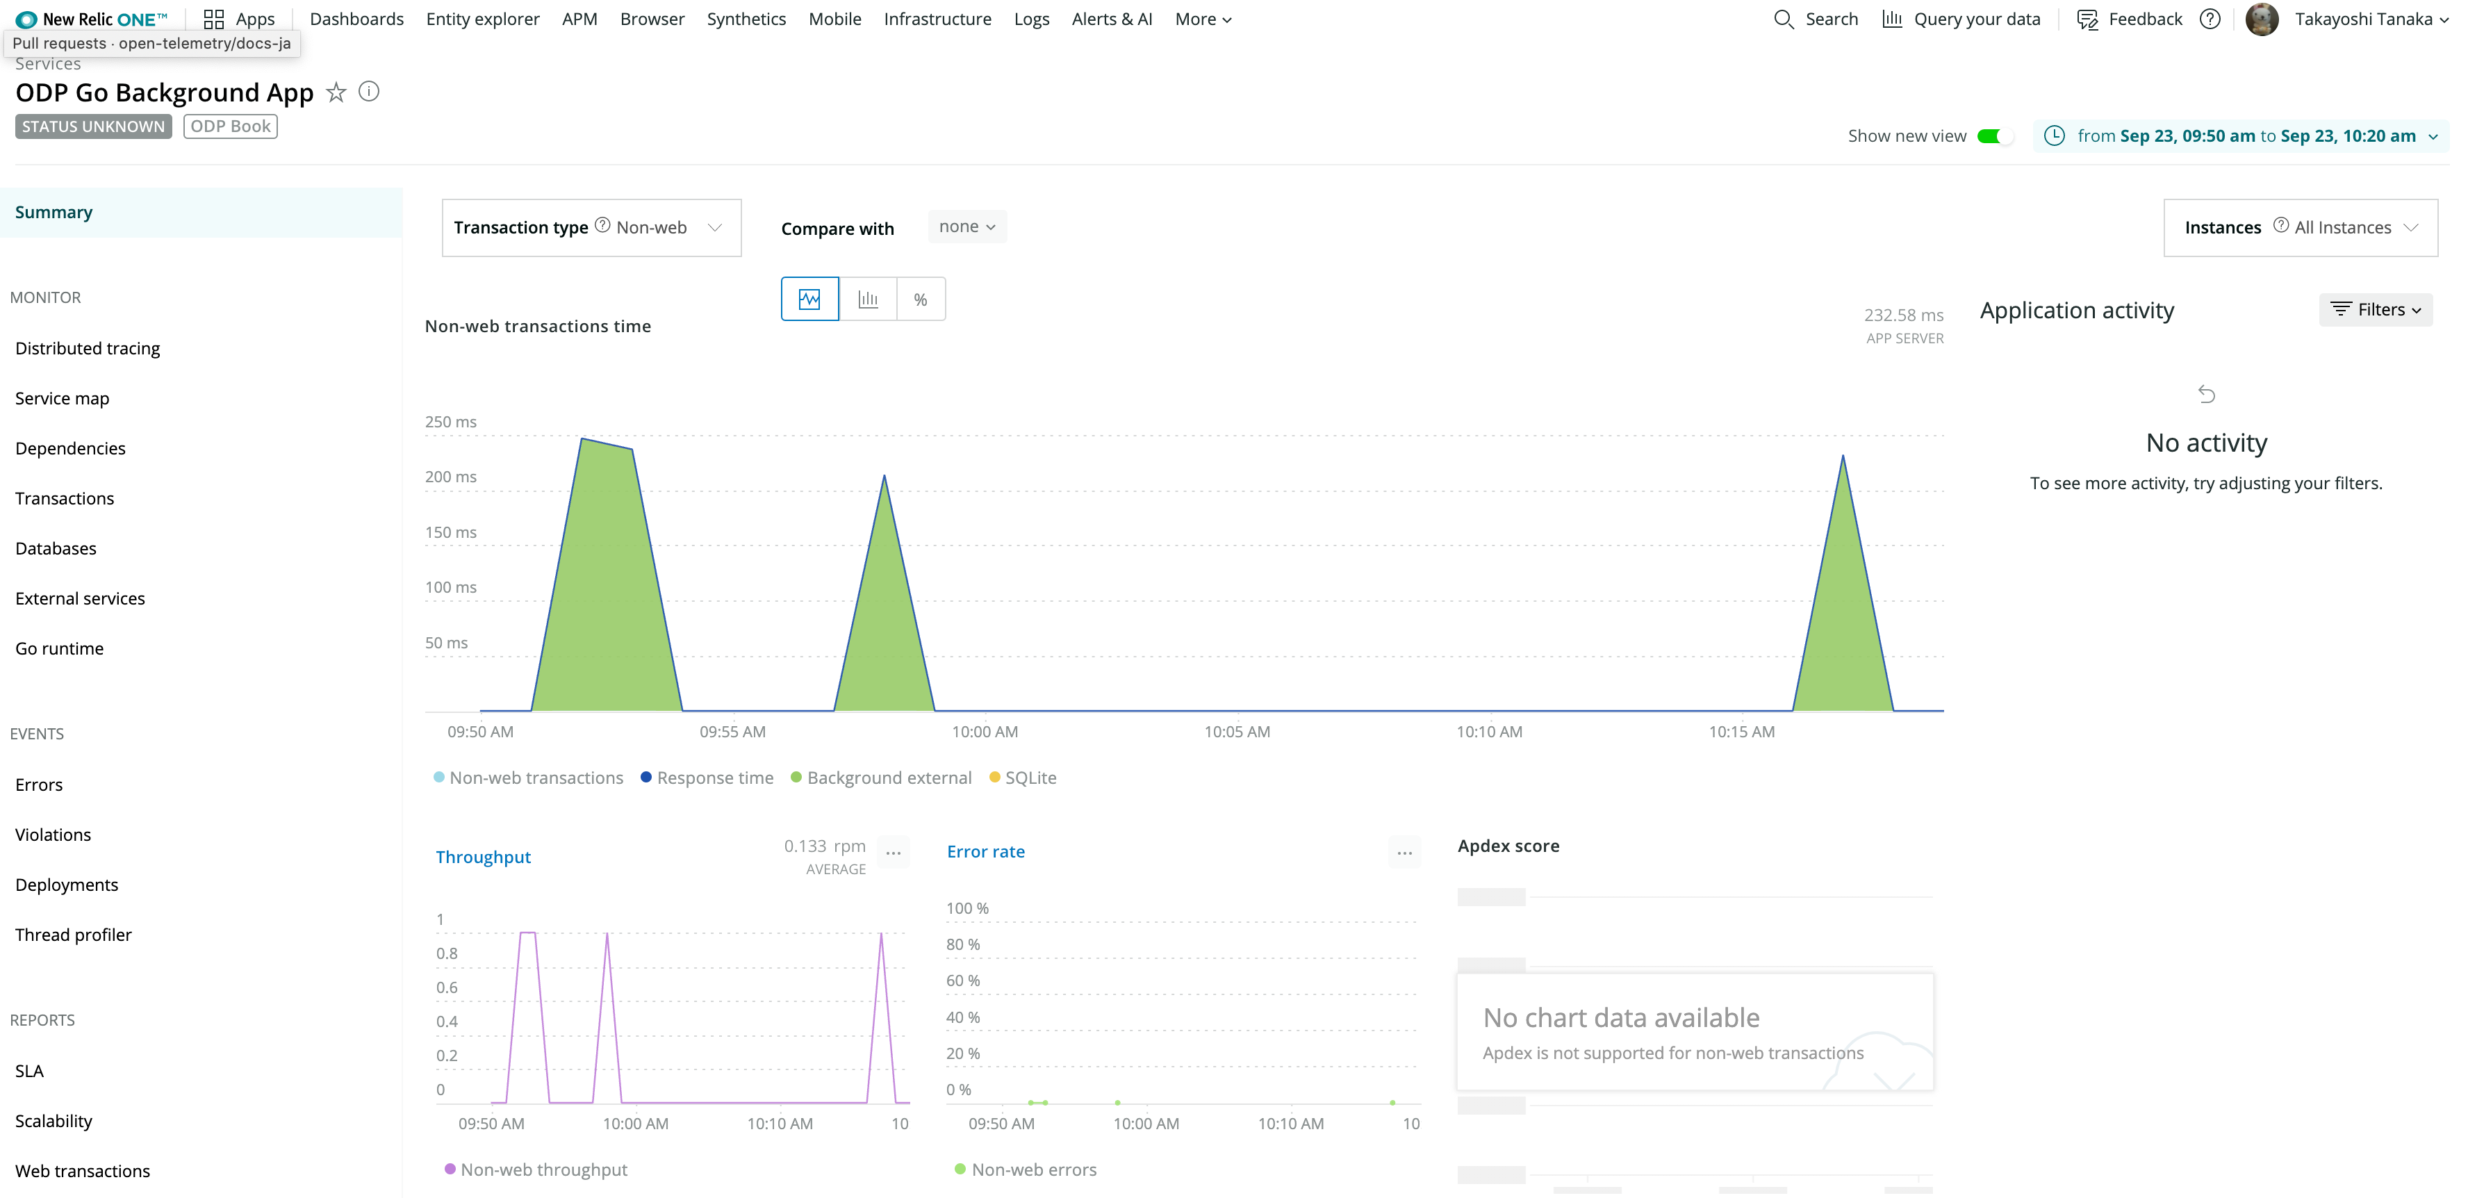Open APM in top navigation
The height and width of the screenshot is (1198, 2468).
(x=579, y=19)
